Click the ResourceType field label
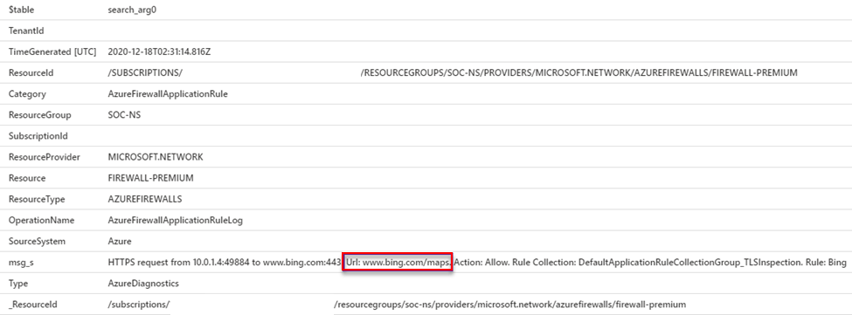Viewport: 852px width, 315px height. click(37, 199)
